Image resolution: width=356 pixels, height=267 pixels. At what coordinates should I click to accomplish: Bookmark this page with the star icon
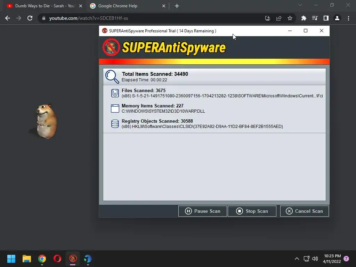290,18
